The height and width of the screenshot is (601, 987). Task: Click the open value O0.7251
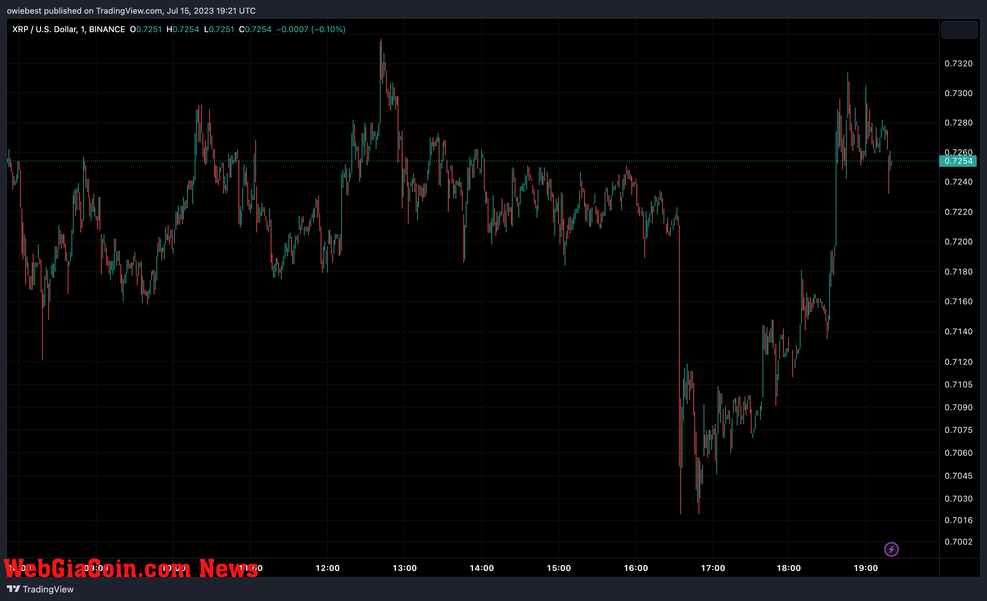[x=146, y=29]
